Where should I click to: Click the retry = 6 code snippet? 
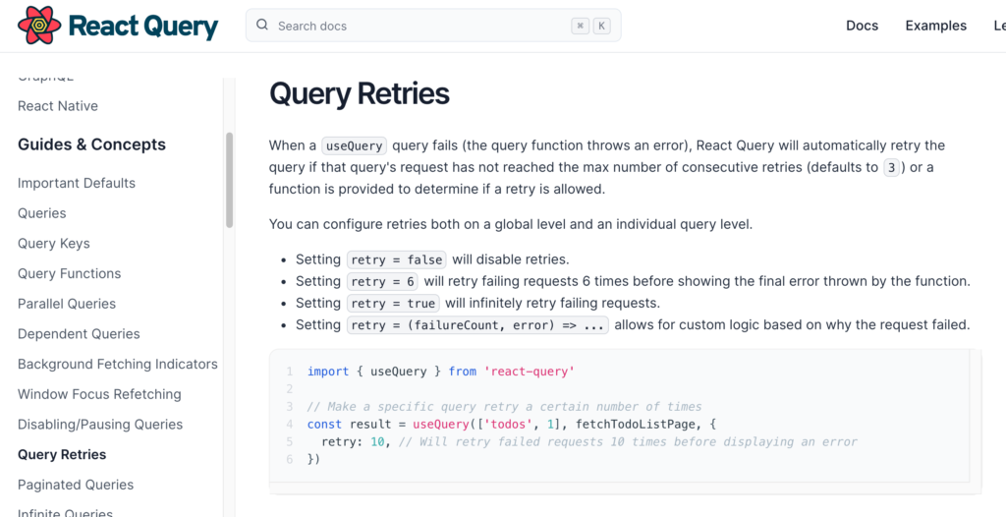[x=382, y=282]
